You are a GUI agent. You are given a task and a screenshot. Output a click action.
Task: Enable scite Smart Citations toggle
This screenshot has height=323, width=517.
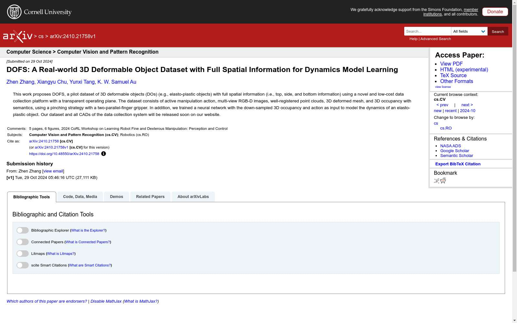point(23,265)
